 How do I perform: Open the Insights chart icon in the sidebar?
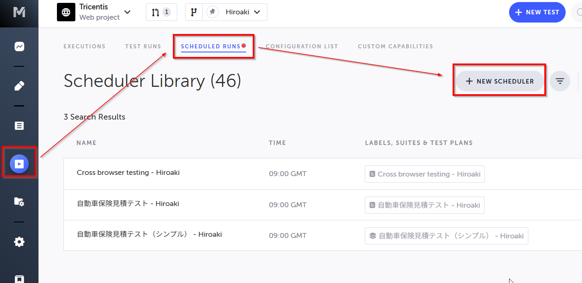point(19,46)
